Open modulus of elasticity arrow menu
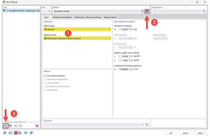 [132, 29]
